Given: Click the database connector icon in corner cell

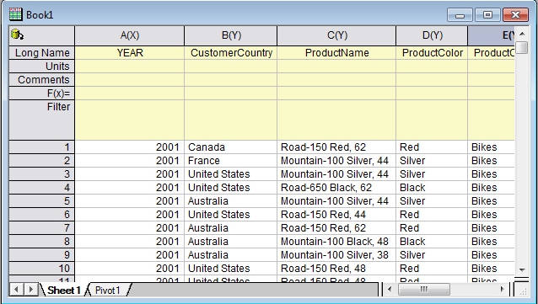Looking at the screenshot, I should [17, 35].
